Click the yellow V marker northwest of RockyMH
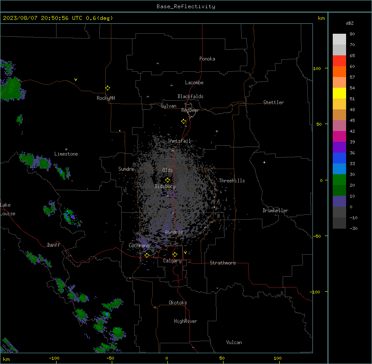Screen dimensions: 372x364 coord(76,80)
